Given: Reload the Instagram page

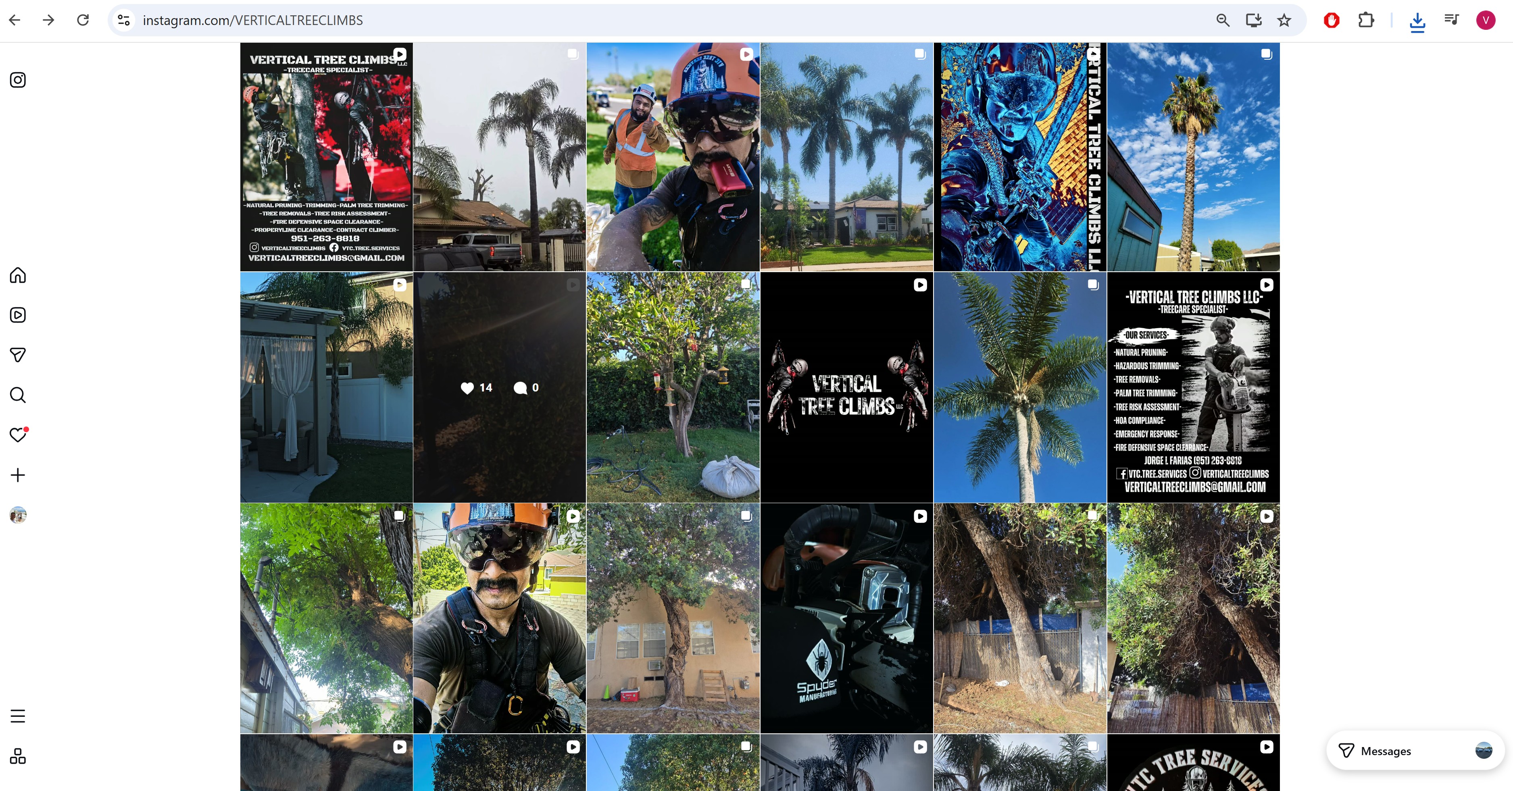Looking at the screenshot, I should click(x=83, y=20).
